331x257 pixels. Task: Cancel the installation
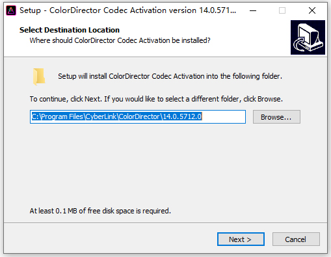pos(296,239)
